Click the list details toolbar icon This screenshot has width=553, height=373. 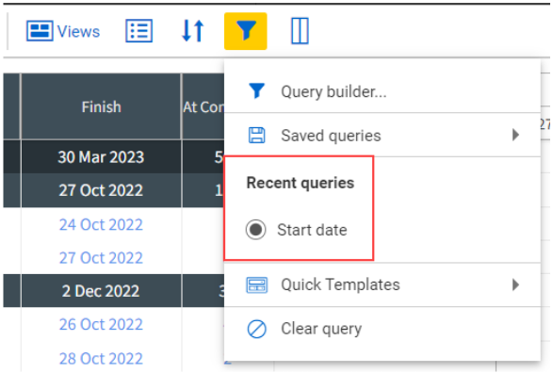pyautogui.click(x=138, y=31)
